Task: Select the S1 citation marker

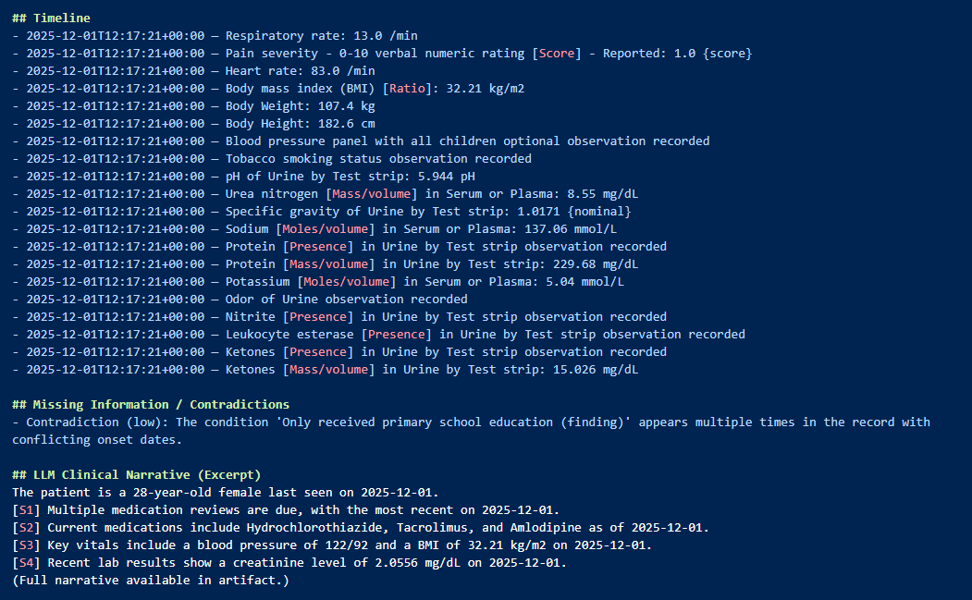Action: click(26, 509)
